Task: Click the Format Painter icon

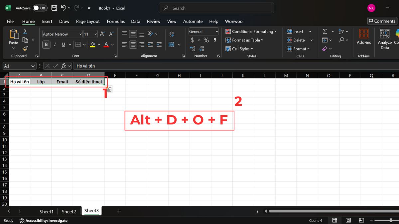Action: (25, 48)
